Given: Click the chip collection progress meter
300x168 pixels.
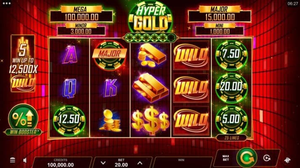Looking at the screenshot, I should pyautogui.click(x=151, y=38).
